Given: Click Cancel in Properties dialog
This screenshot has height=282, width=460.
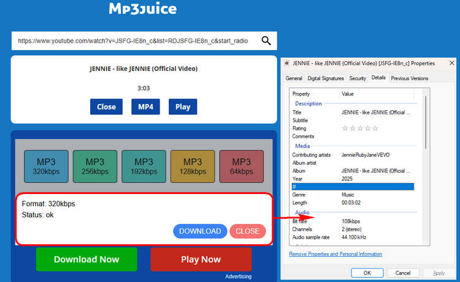Looking at the screenshot, I should [x=403, y=273].
